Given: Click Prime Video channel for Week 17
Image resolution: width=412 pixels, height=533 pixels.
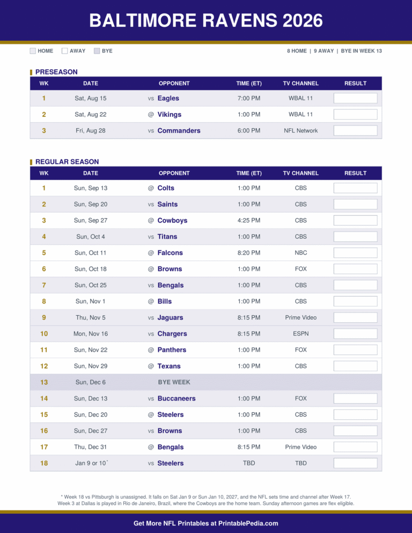Looking at the screenshot, I should click(x=301, y=447).
